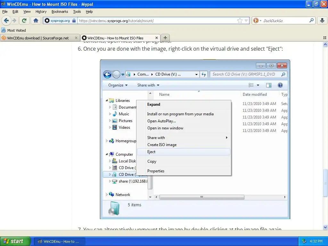Close the How to Mount ISO Files tab
328x246 pixels.
click(156, 38)
